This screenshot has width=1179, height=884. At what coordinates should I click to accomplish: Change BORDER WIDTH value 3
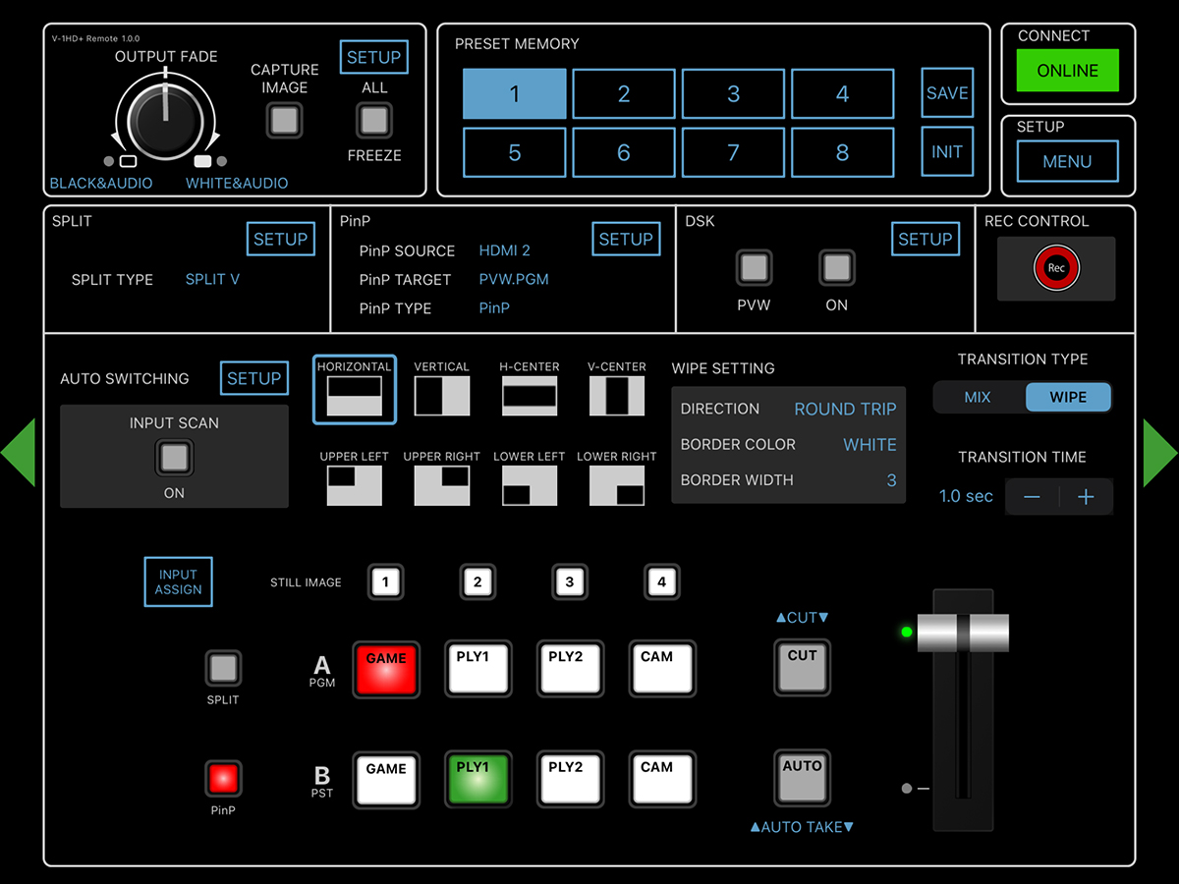891,480
